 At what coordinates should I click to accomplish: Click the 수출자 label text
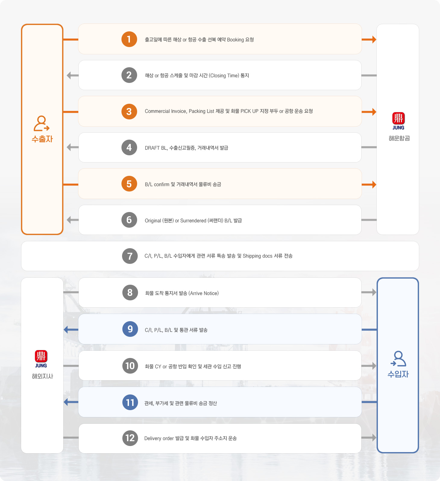pos(42,139)
